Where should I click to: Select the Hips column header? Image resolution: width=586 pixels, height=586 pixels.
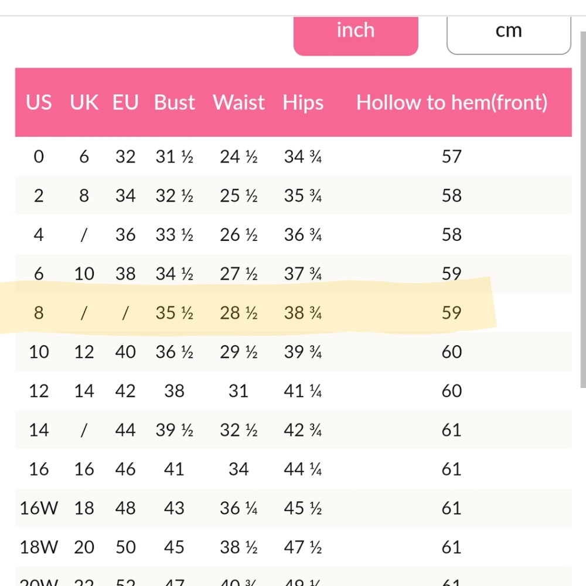point(303,103)
